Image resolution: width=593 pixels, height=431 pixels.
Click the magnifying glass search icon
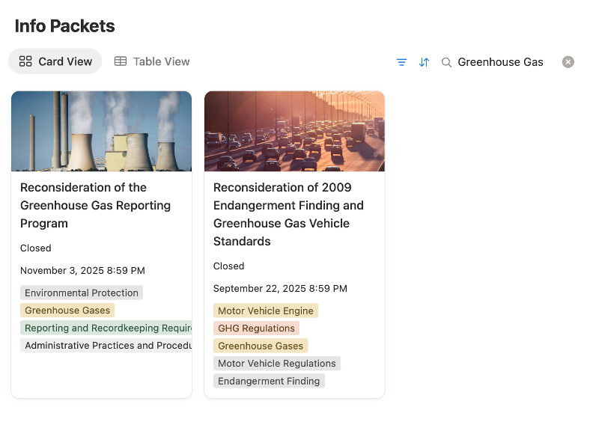(446, 62)
